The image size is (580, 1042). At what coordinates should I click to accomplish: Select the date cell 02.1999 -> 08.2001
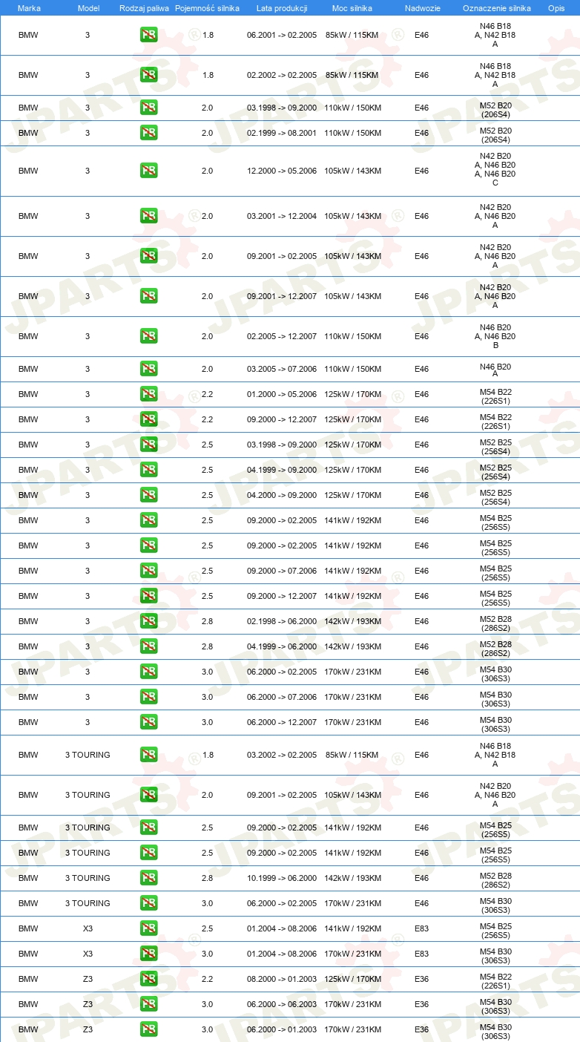282,133
